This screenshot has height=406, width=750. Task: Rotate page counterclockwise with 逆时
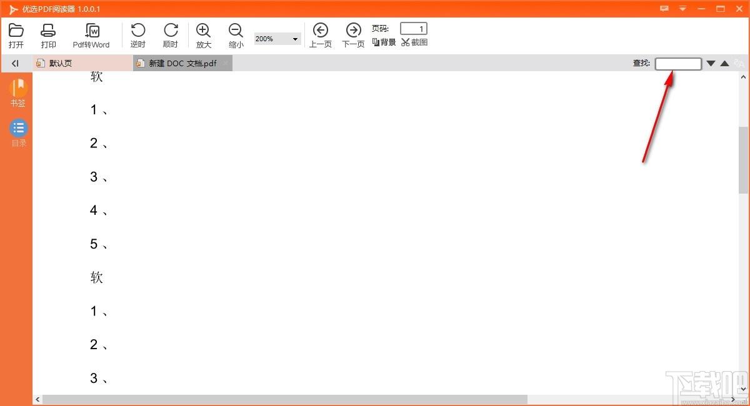pyautogui.click(x=138, y=36)
